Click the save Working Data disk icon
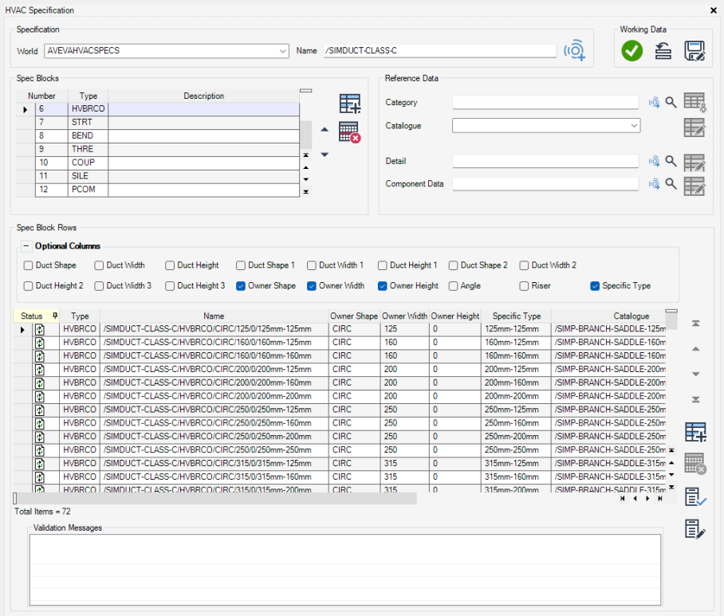Viewport: 724px width, 616px height. point(694,51)
